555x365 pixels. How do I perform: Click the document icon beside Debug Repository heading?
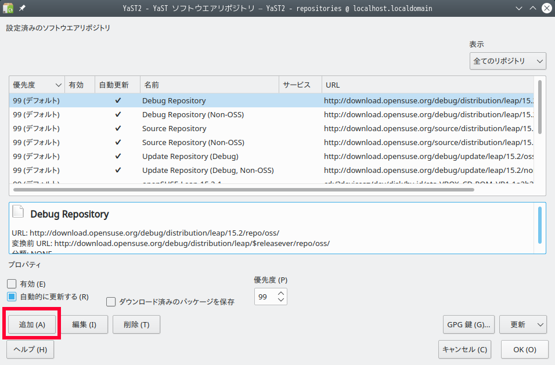point(18,211)
